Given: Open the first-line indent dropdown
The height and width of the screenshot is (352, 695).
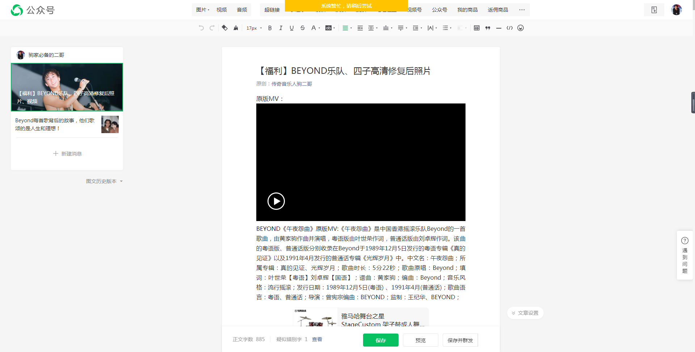Looking at the screenshot, I should coord(373,28).
